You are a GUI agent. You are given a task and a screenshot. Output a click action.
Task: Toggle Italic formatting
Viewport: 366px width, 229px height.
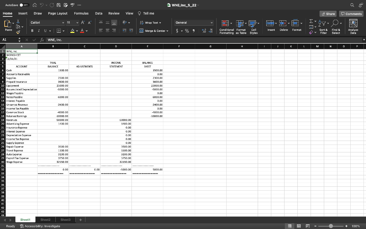(39, 31)
